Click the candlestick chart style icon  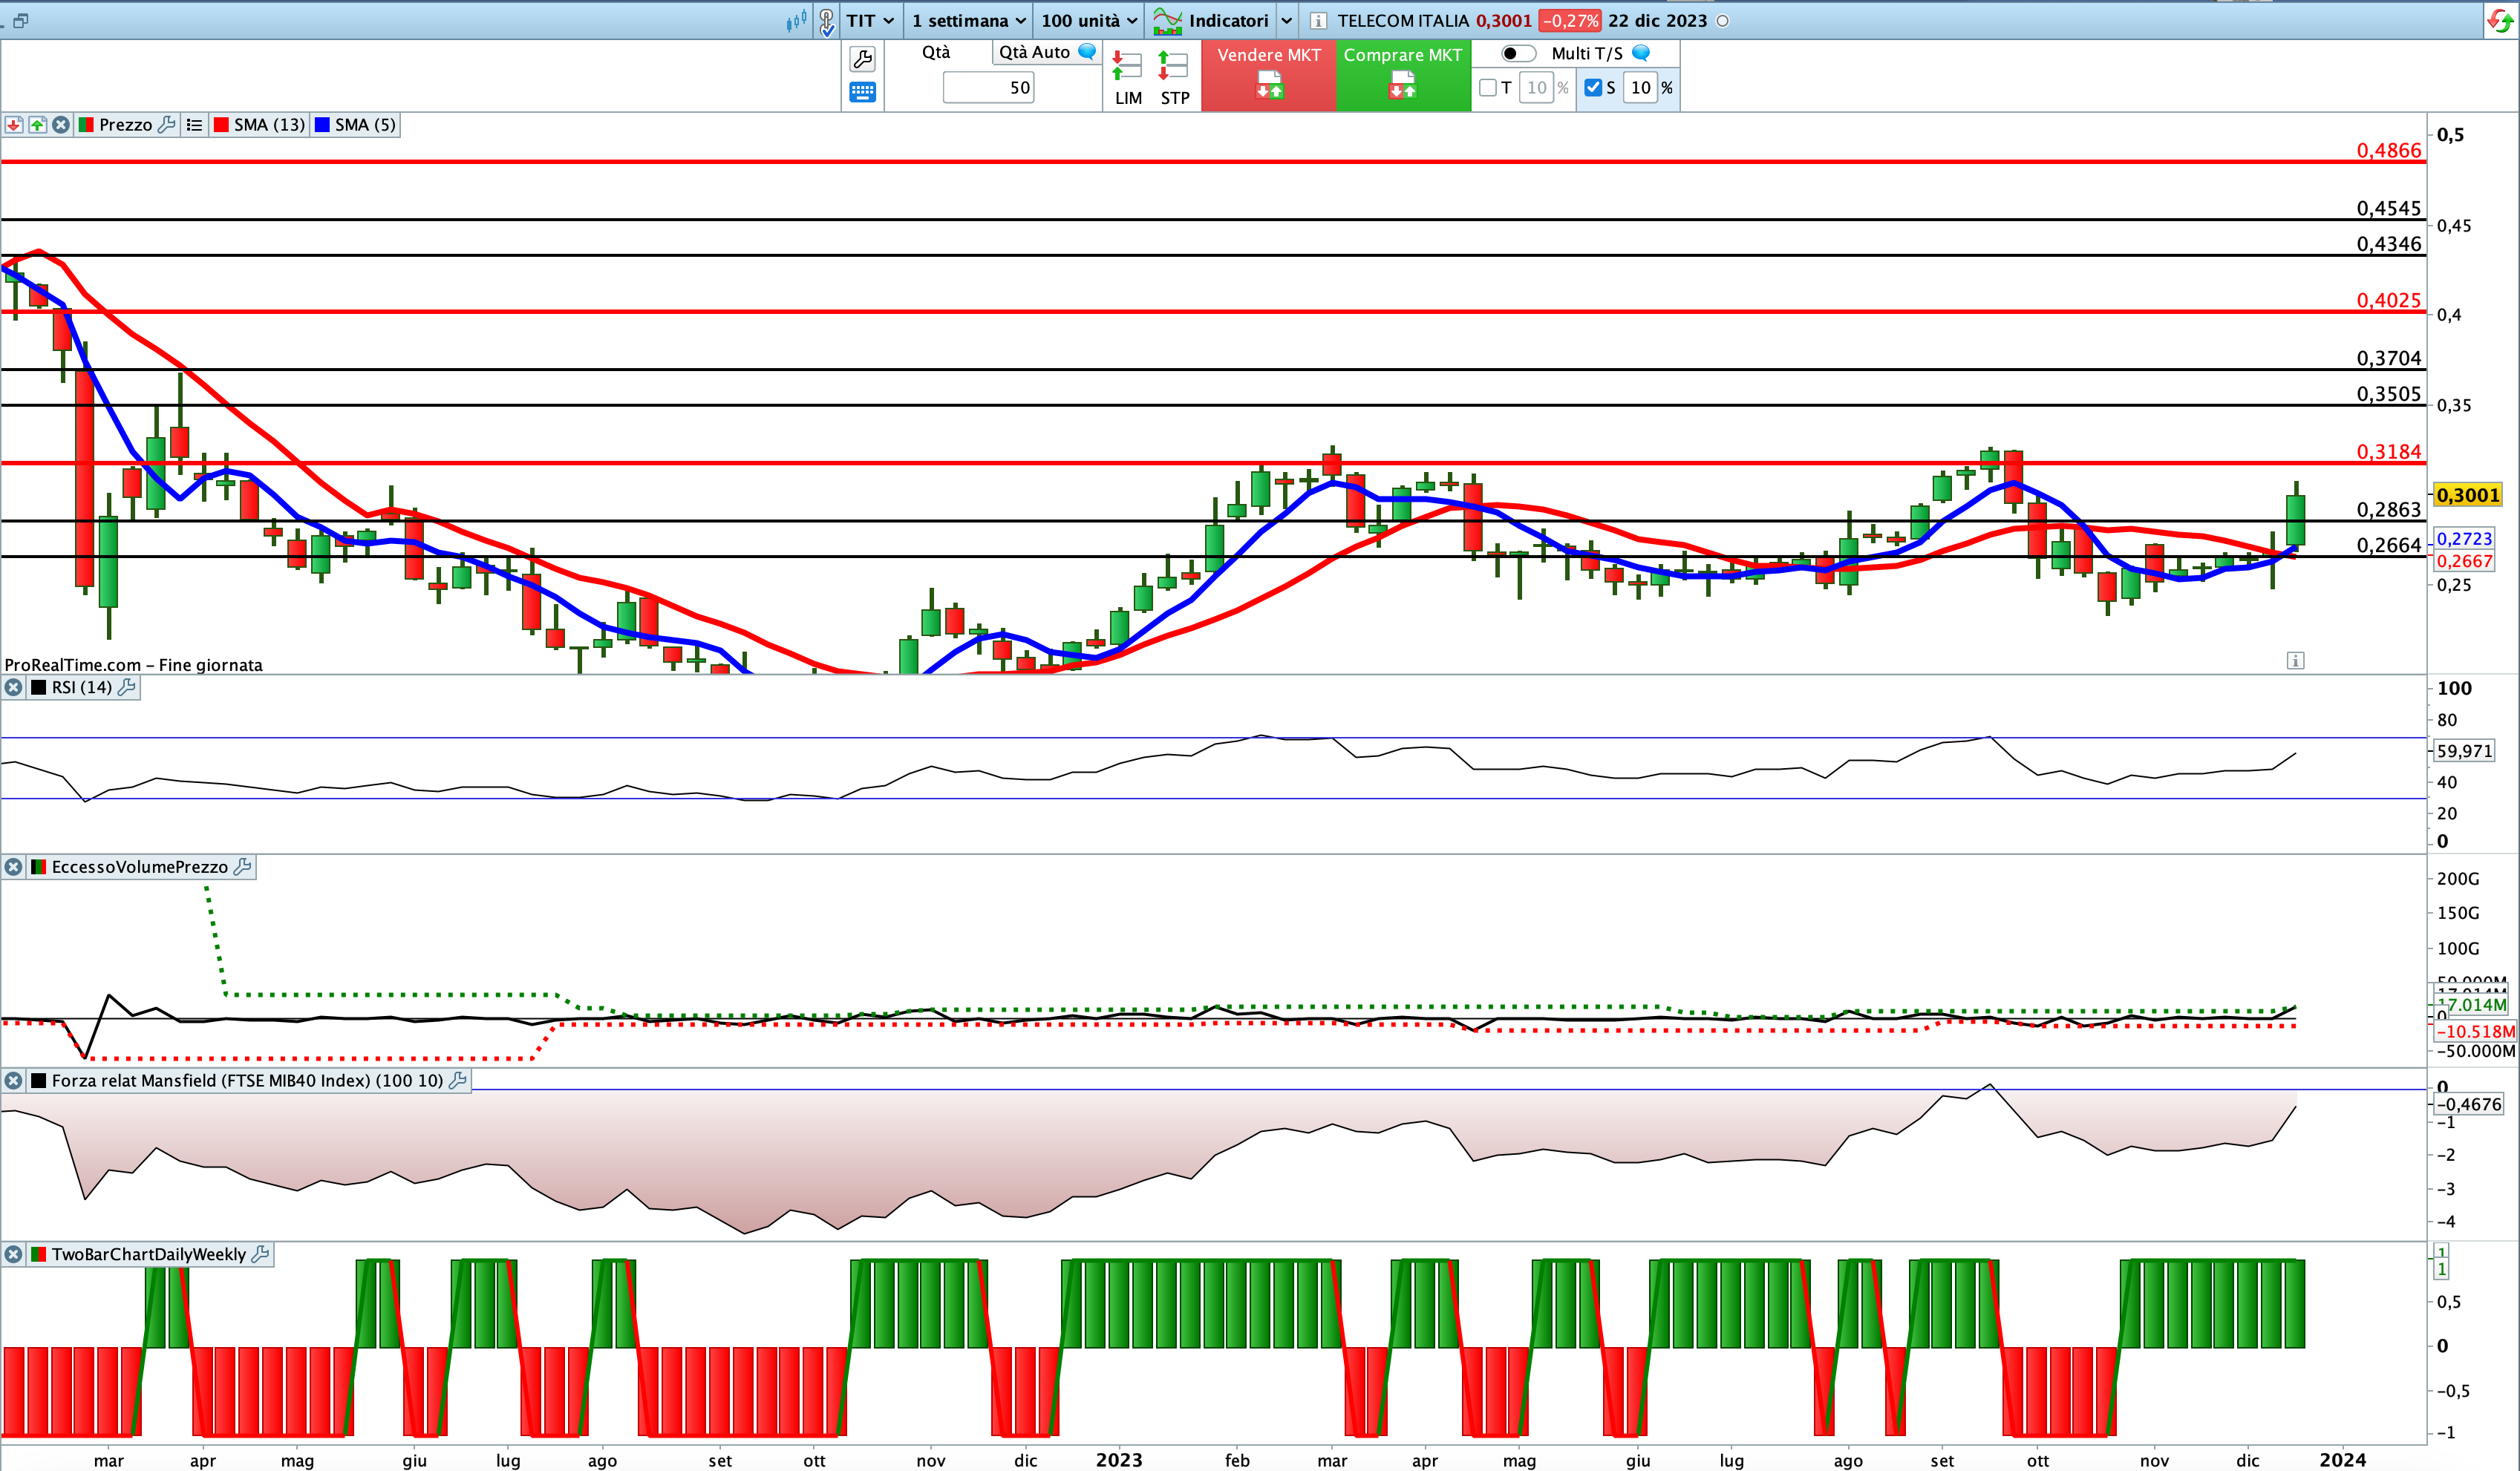(x=797, y=20)
